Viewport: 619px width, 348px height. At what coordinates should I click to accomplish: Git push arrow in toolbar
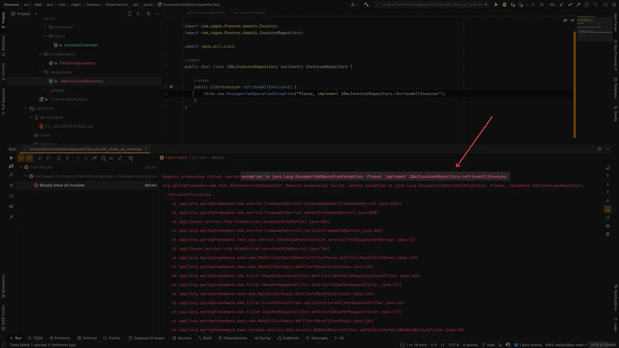(x=579, y=4)
